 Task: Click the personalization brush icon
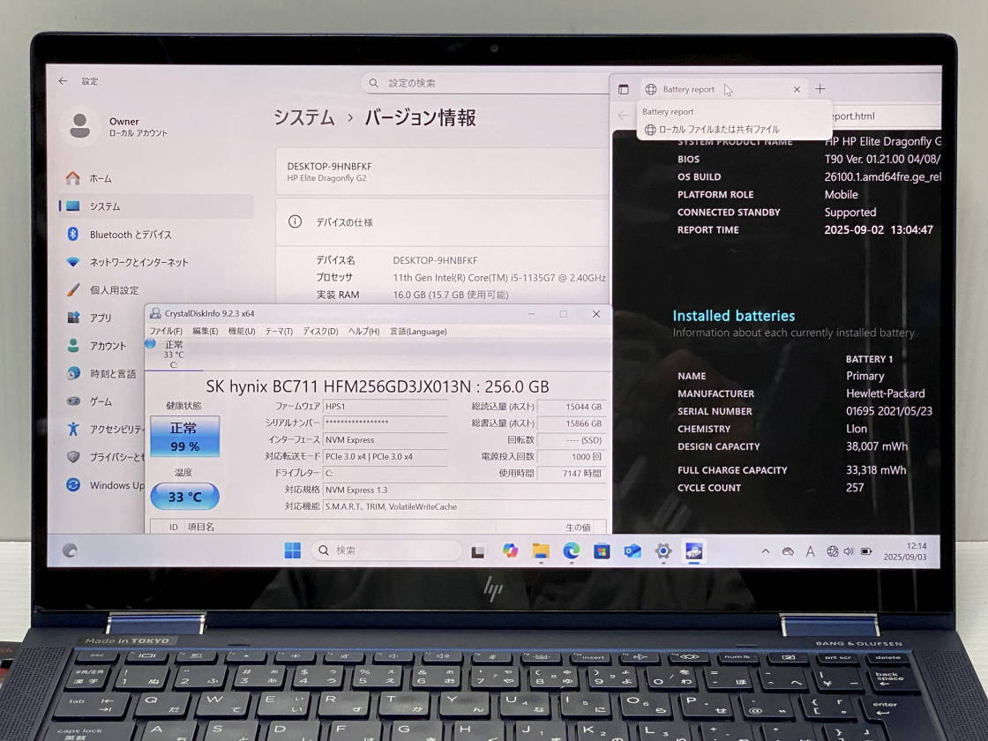pyautogui.click(x=73, y=289)
